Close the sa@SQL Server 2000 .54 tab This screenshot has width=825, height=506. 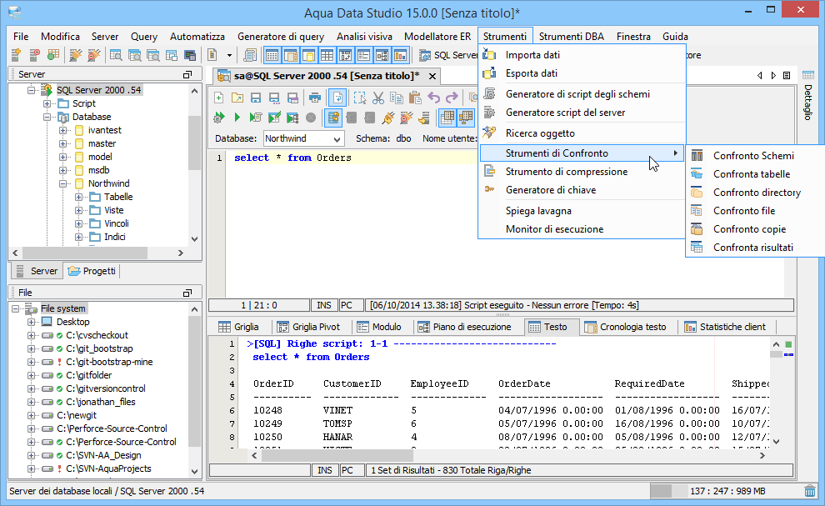point(432,76)
